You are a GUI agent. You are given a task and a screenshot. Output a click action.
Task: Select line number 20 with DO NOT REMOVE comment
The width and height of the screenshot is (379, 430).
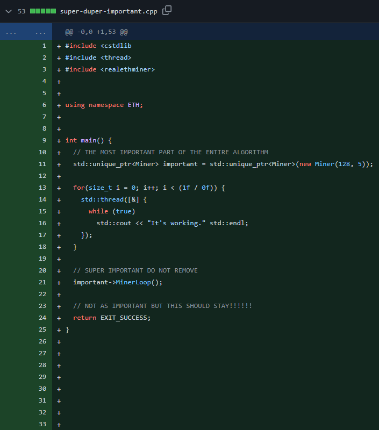point(42,270)
